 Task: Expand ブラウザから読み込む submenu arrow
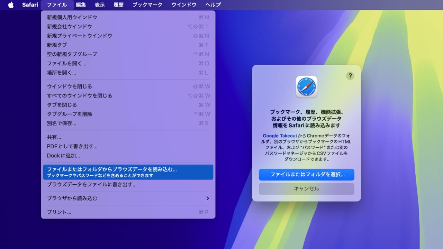click(x=207, y=199)
